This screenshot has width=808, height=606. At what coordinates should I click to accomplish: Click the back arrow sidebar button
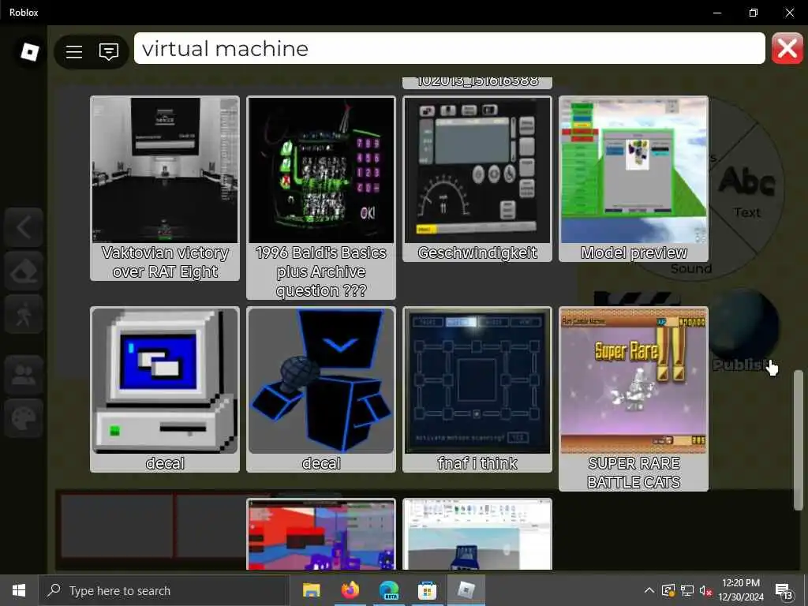(23, 227)
